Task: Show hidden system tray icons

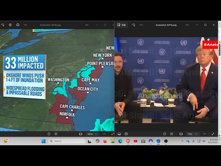Action: tap(182, 141)
